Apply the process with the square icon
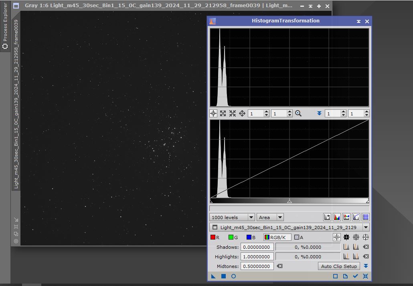 point(223,276)
